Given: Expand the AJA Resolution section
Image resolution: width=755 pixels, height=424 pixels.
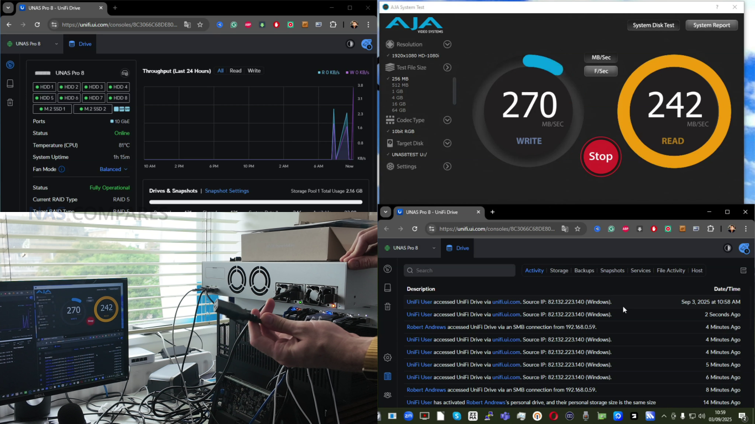Looking at the screenshot, I should click(x=447, y=44).
